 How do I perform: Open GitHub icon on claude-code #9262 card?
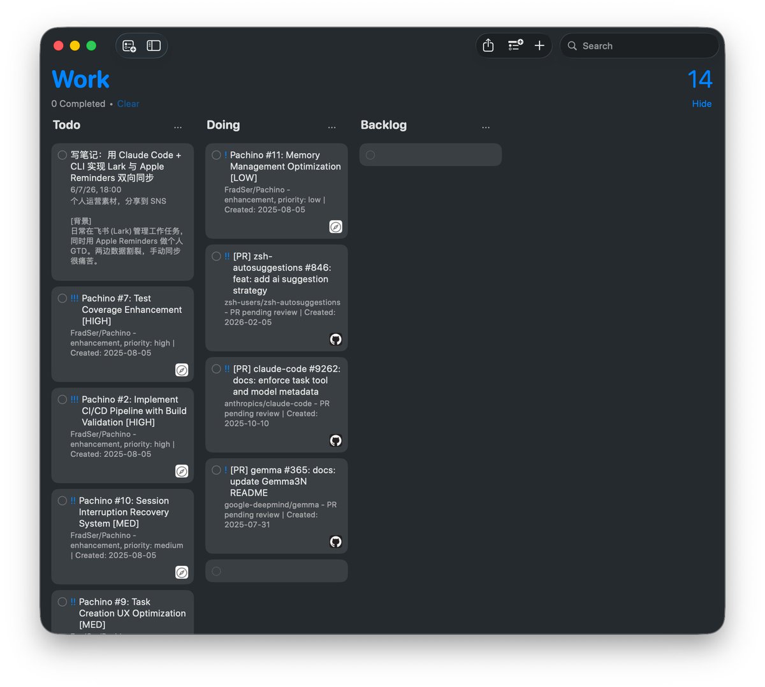336,440
